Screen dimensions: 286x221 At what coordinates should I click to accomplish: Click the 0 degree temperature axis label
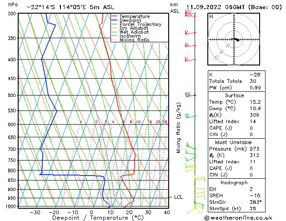91,212
